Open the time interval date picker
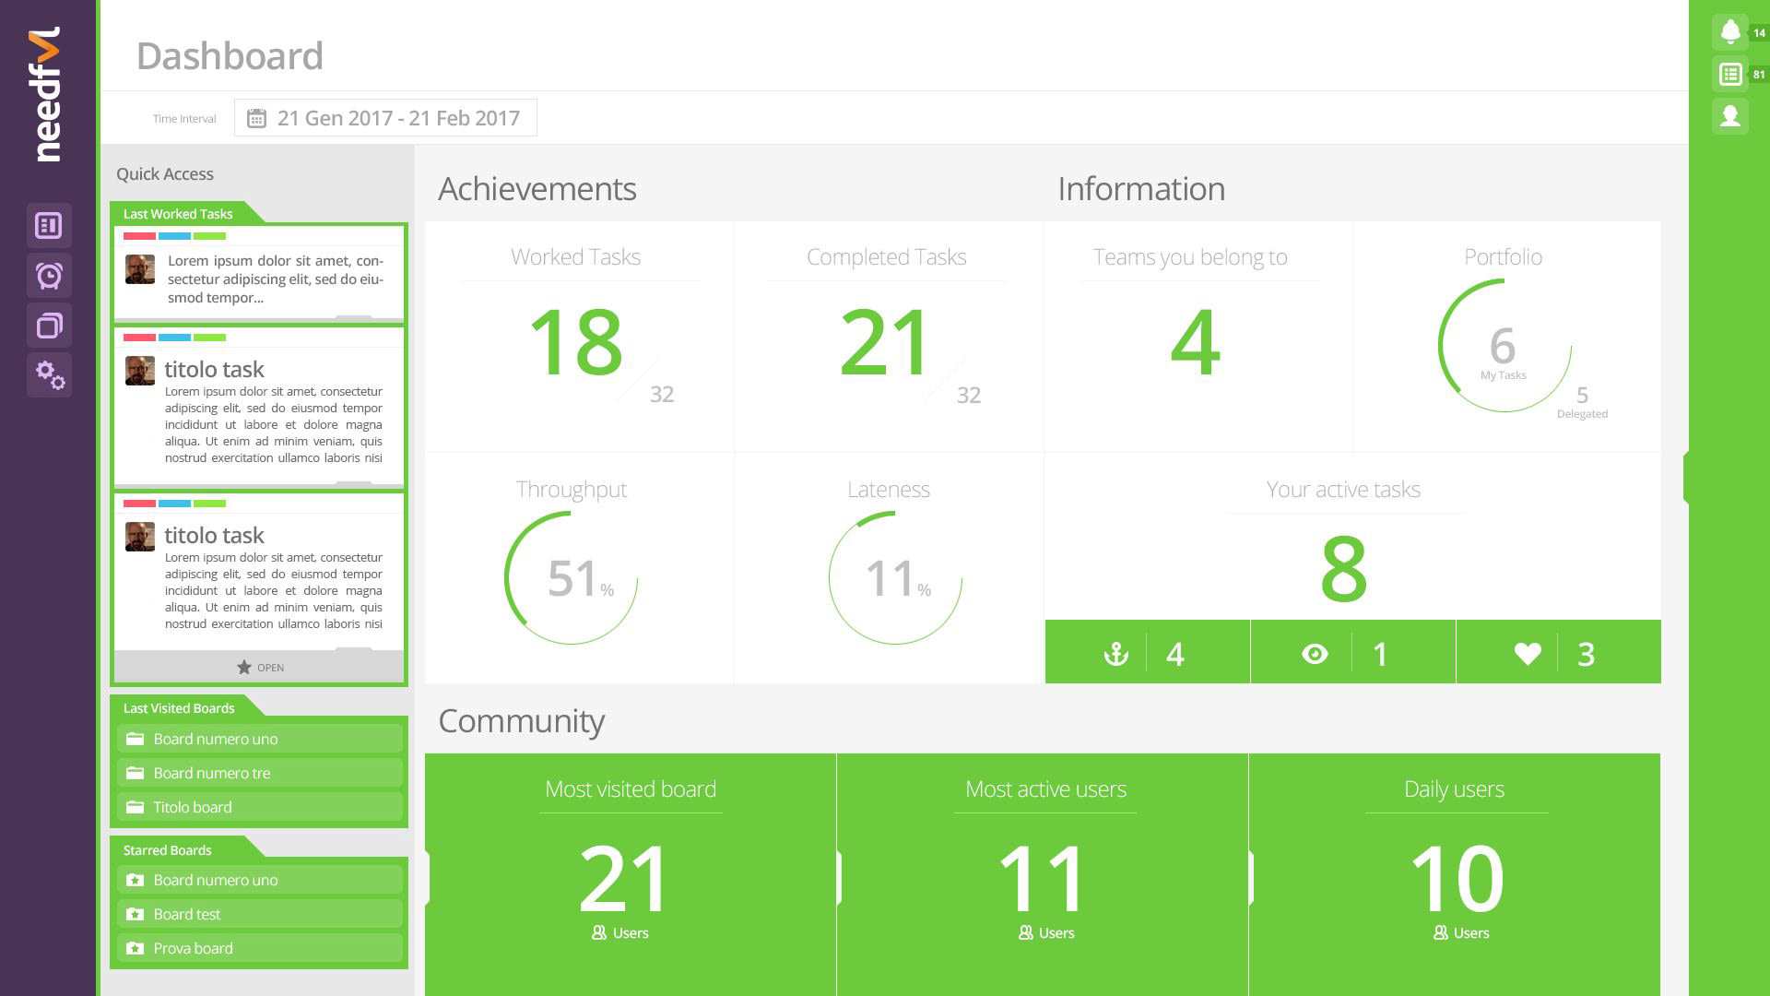Image resolution: width=1770 pixels, height=996 pixels. [385, 118]
